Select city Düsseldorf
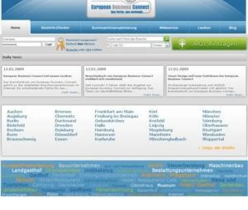The image size is (248, 210). click(x=66, y=135)
